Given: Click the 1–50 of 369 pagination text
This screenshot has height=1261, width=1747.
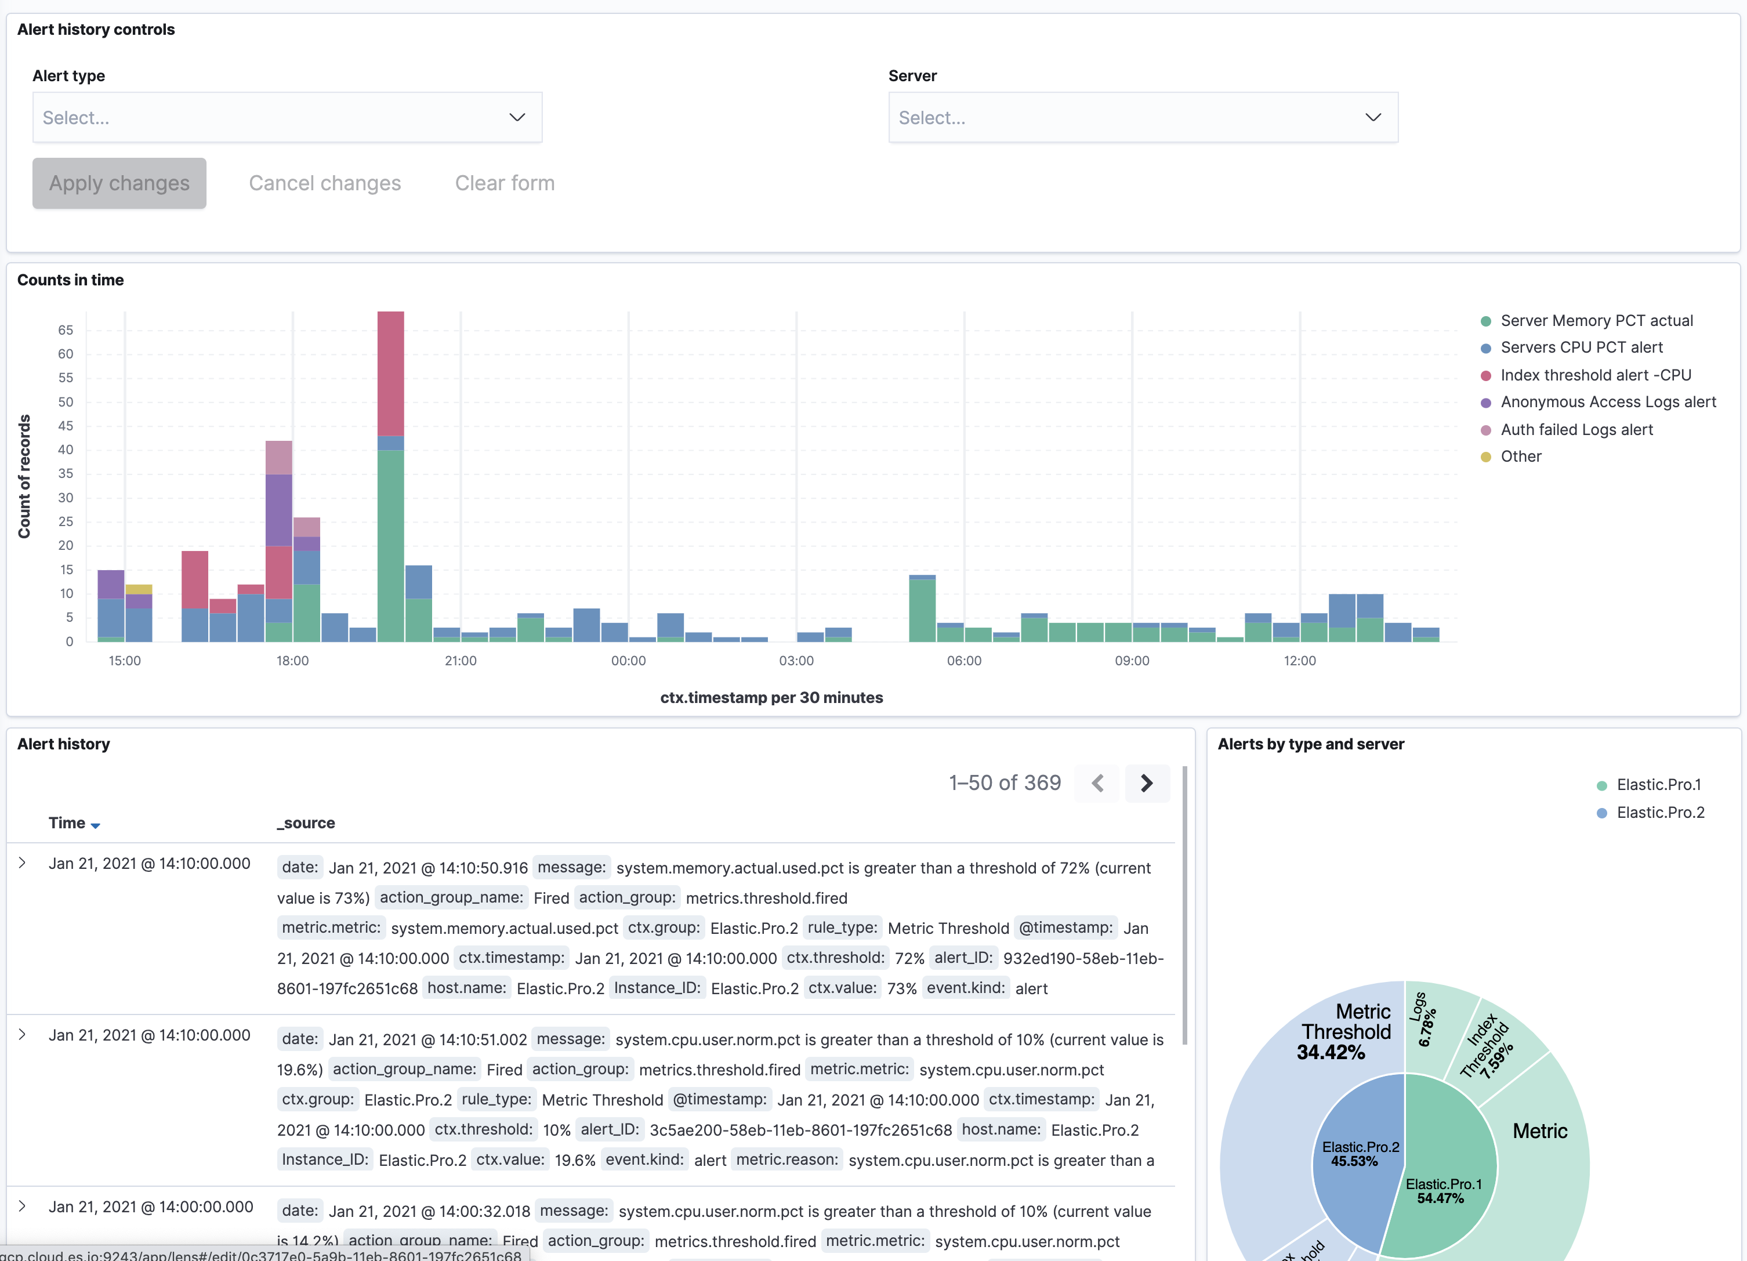Looking at the screenshot, I should (x=1005, y=784).
